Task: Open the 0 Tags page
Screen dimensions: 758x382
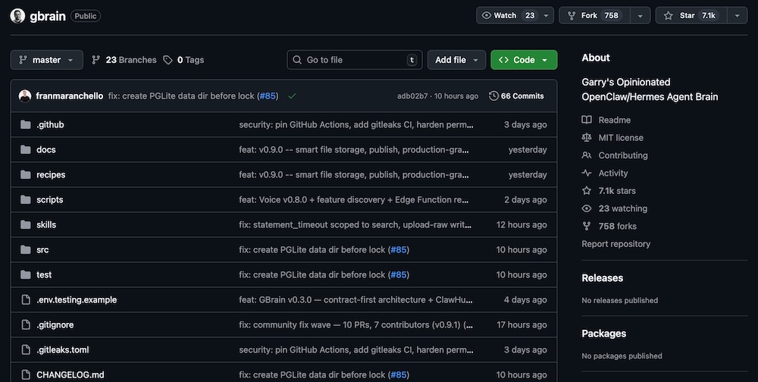Action: pyautogui.click(x=183, y=60)
